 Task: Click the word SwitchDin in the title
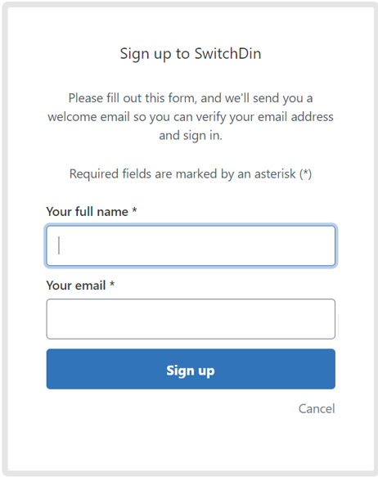(227, 53)
